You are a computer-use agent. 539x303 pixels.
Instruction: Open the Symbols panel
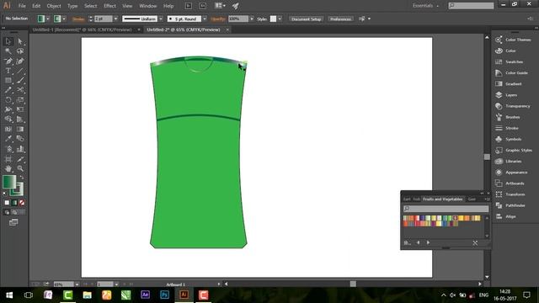[509, 139]
